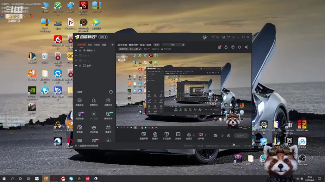
Task: Open the settings gear in bottom control bar
Action: point(229,135)
